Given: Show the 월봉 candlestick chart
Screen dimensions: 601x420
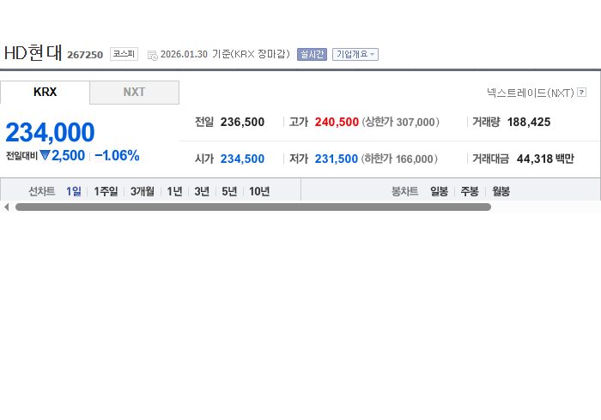Looking at the screenshot, I should [x=501, y=191].
